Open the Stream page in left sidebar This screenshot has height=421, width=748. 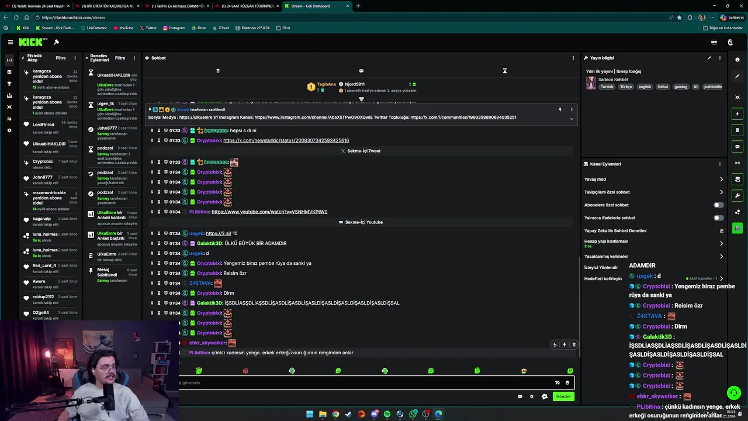pyautogui.click(x=9, y=60)
